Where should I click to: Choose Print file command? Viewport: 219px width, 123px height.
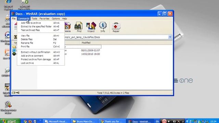41,46
